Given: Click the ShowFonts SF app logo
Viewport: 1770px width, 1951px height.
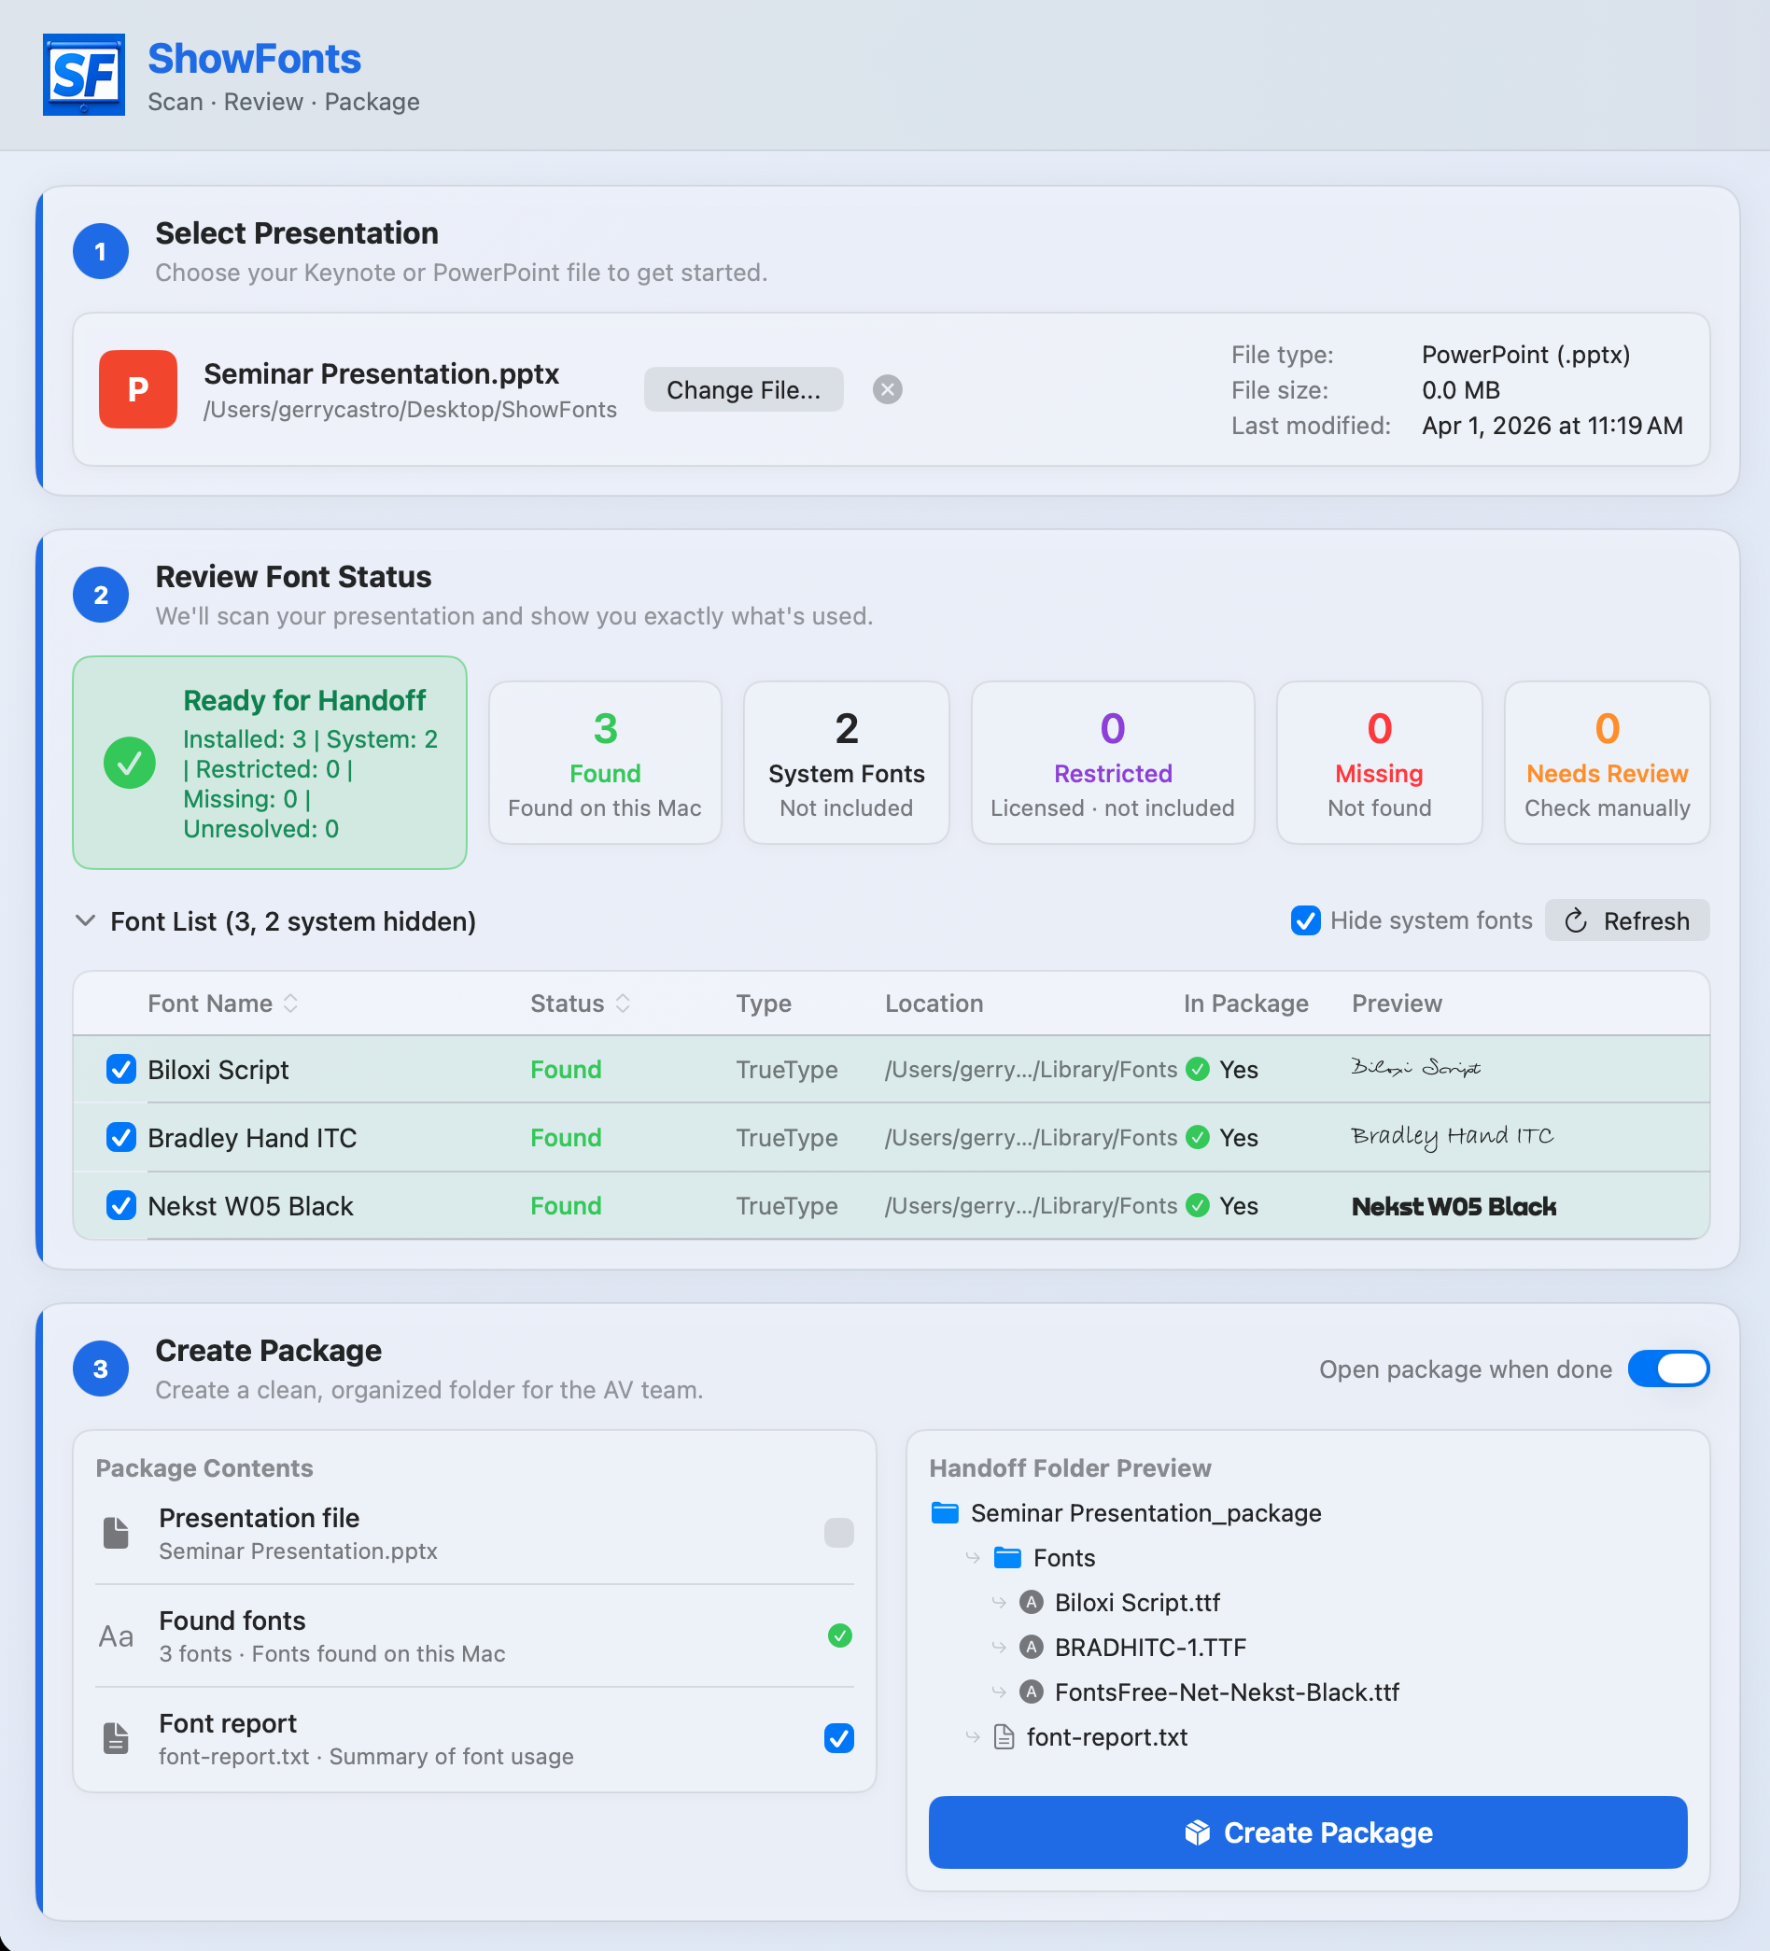Looking at the screenshot, I should (x=83, y=76).
